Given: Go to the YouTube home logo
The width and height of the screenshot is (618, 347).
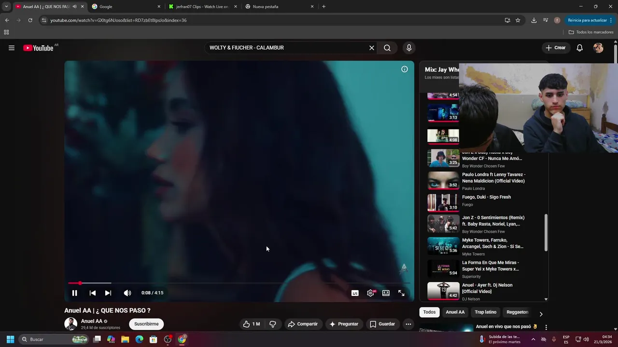Looking at the screenshot, I should [x=38, y=48].
